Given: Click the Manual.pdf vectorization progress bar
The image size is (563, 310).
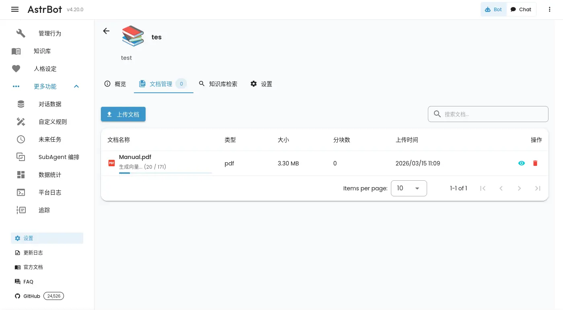Looking at the screenshot, I should 165,173.
